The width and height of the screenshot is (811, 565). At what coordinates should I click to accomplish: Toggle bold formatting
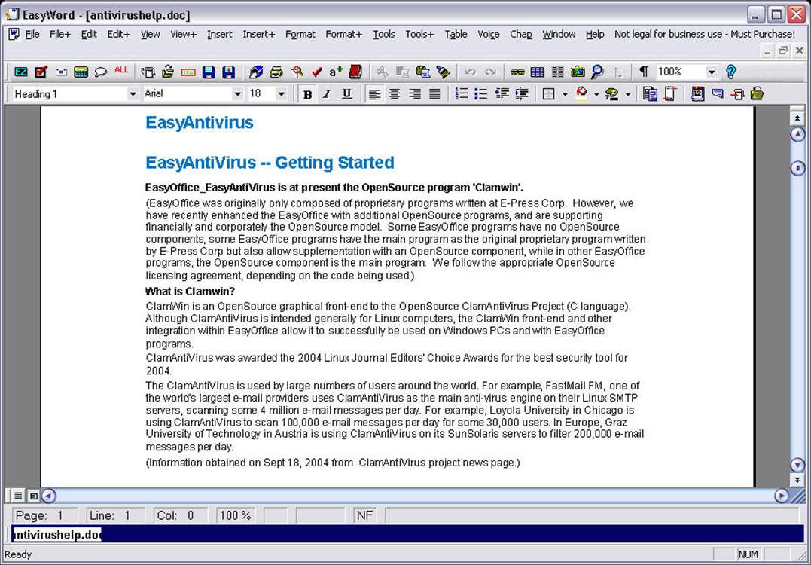308,94
